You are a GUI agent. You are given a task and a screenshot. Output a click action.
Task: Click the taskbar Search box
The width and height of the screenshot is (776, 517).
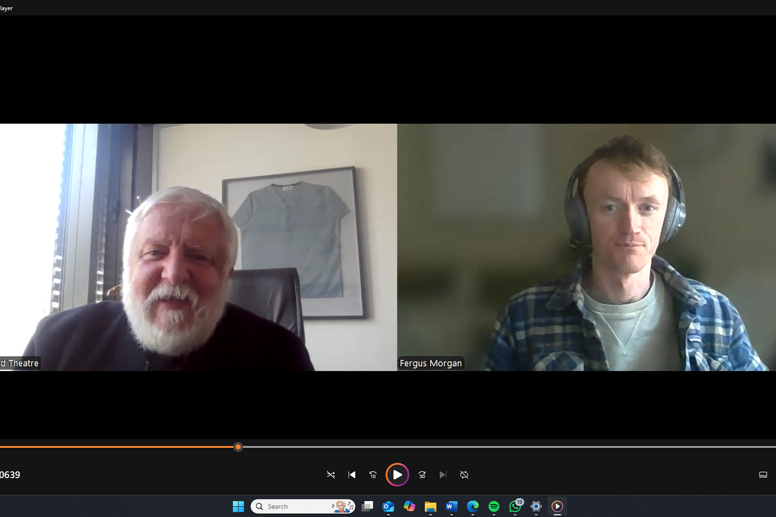tap(303, 506)
